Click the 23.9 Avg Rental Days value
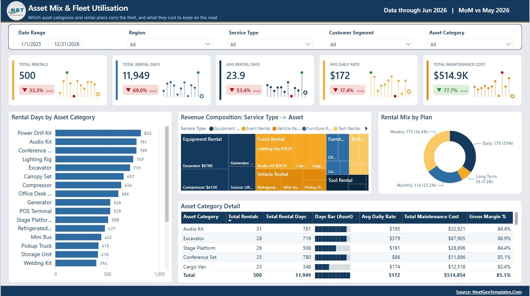530x296 pixels. pyautogui.click(x=236, y=75)
